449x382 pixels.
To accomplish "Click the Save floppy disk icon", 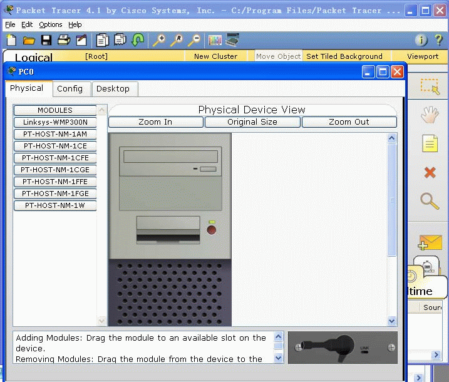I will tap(46, 40).
